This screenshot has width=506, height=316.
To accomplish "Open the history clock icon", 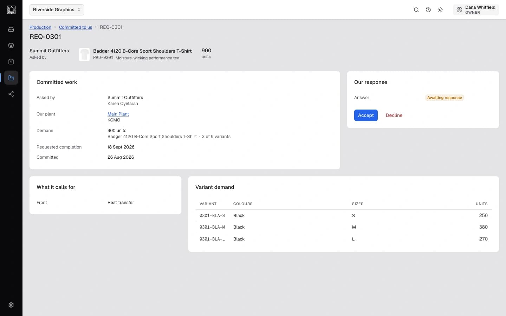I will tap(428, 10).
